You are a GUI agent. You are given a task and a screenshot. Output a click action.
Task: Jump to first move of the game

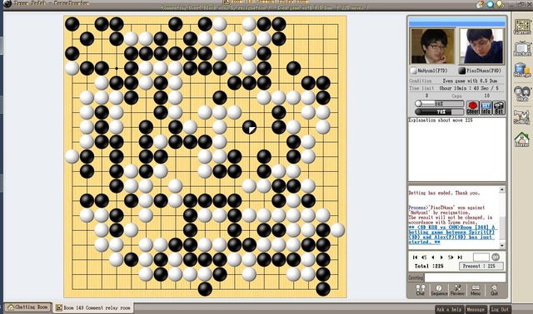[415, 258]
